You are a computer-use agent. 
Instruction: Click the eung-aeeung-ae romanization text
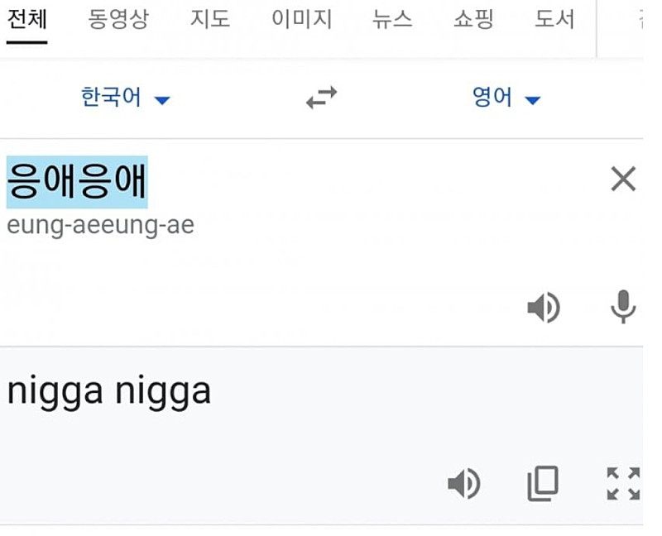[x=100, y=225]
